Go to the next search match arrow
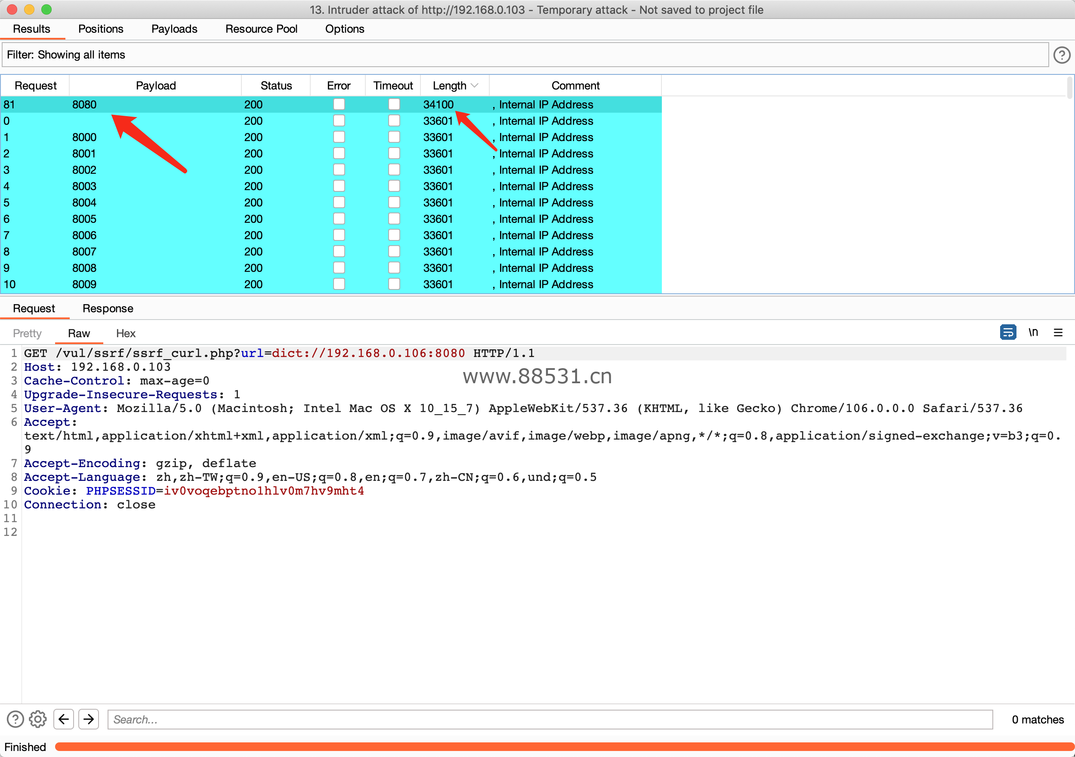The width and height of the screenshot is (1075, 757). (89, 719)
